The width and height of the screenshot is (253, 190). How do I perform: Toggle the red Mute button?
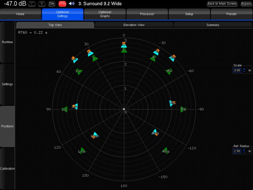pos(62,4)
